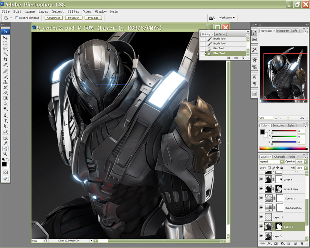The image size is (310, 248).
Task: Select the Blur tool in toolbox
Action: pyautogui.click(x=5, y=103)
